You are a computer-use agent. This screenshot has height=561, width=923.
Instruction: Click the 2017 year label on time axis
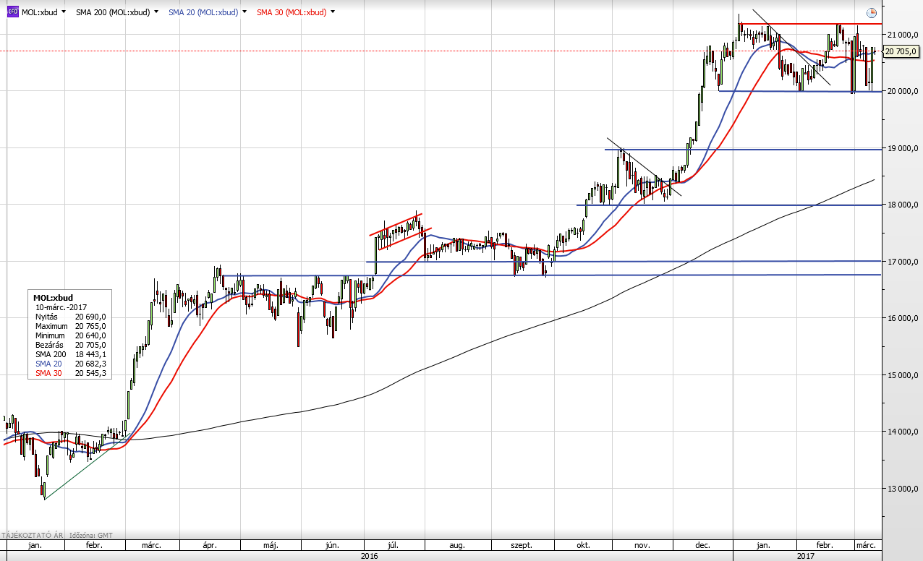(804, 556)
